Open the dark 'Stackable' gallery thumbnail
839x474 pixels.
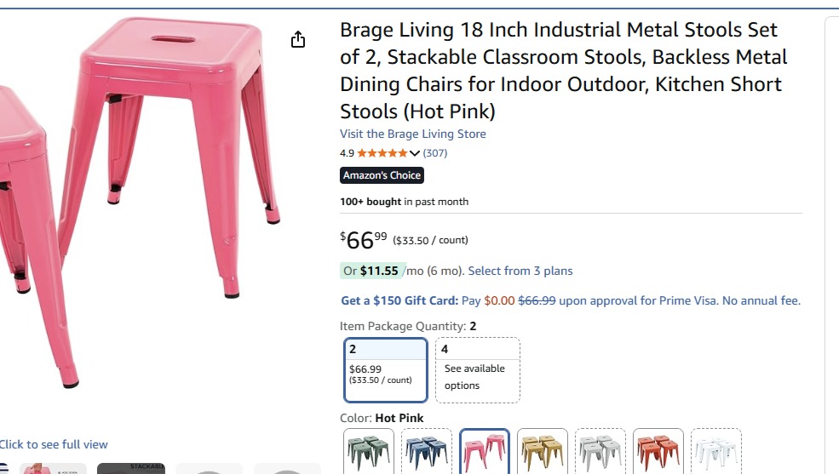point(131,469)
